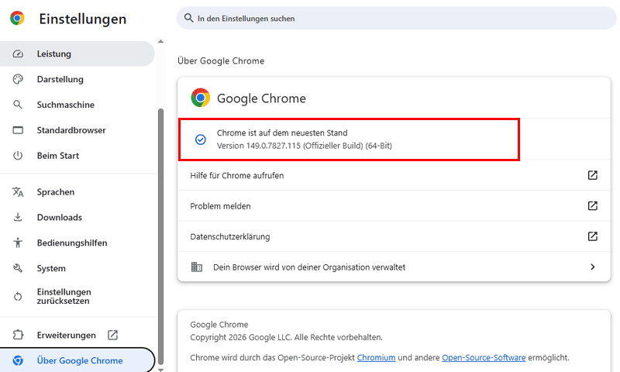Click the Downloads arrow icon
620x372 pixels.
pos(18,217)
